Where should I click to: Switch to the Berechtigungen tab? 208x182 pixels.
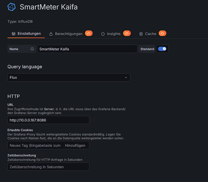pos(69,34)
